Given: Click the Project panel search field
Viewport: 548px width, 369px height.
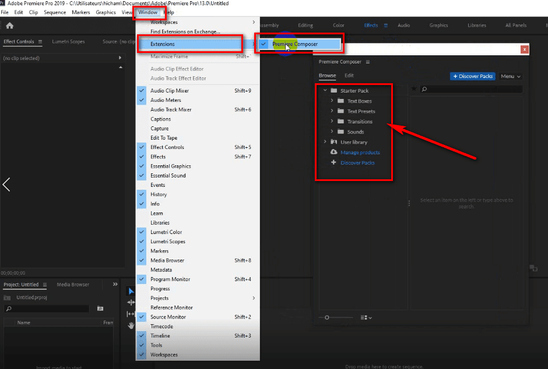Looking at the screenshot, I should (47, 309).
